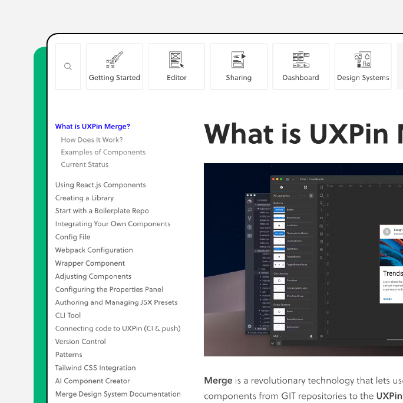Jump to How Does It Work? section
The image size is (403, 403).
pyautogui.click(x=92, y=140)
